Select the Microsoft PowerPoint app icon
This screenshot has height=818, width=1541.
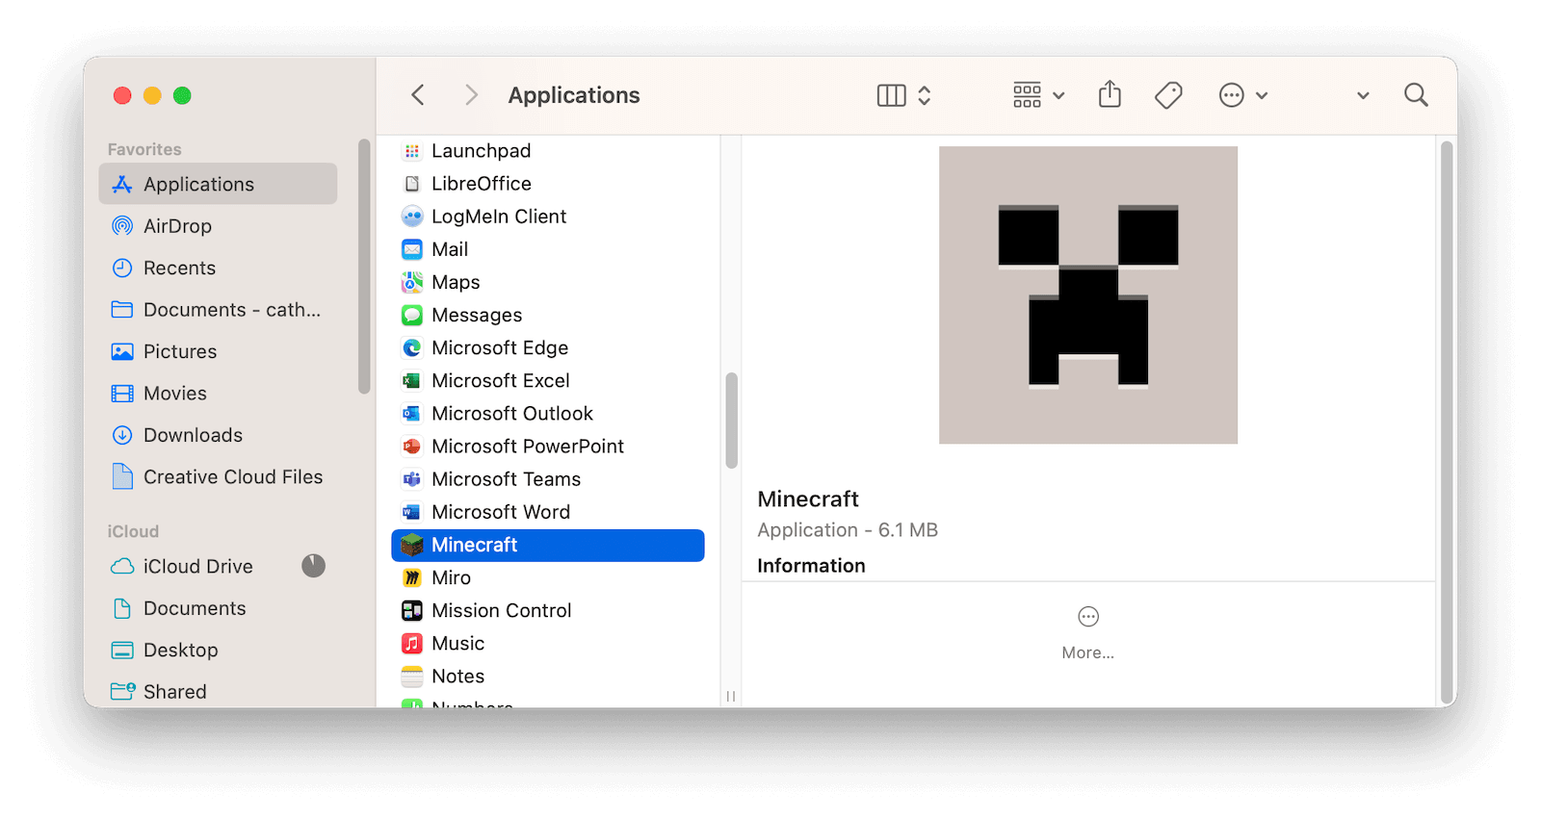(412, 447)
